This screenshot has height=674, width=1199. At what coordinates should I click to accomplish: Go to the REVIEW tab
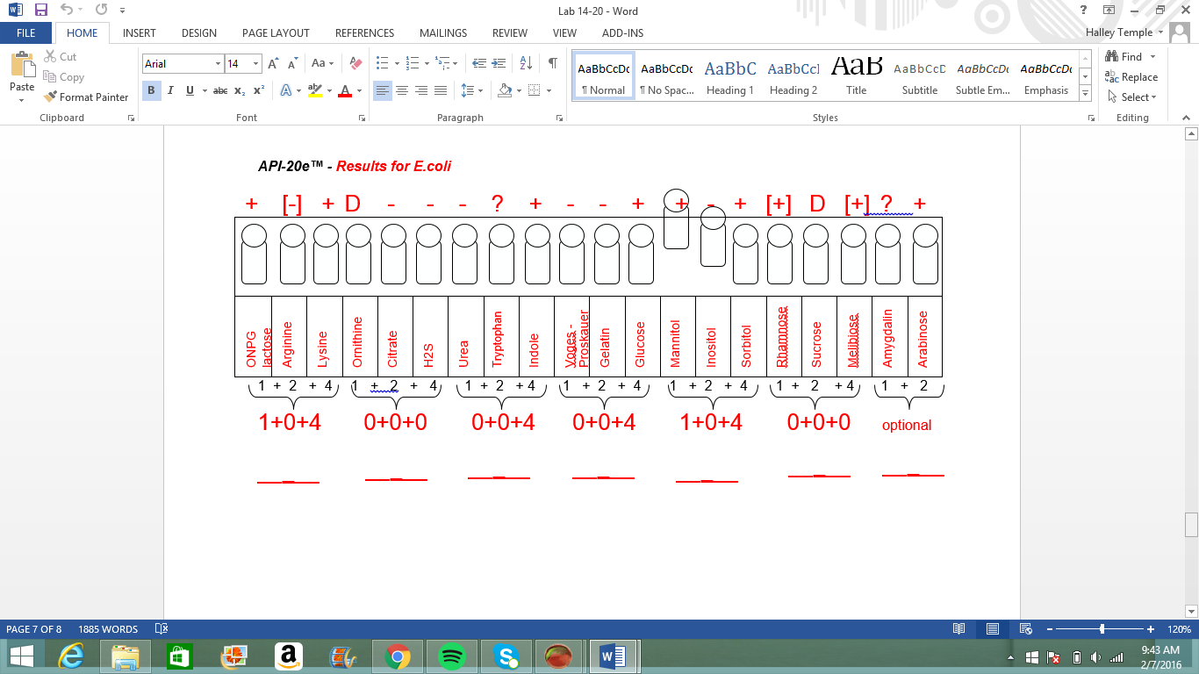click(x=510, y=33)
